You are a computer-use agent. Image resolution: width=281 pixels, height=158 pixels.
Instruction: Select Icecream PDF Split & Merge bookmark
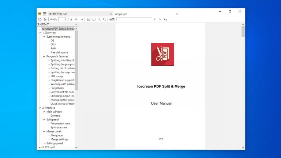tap(58, 29)
